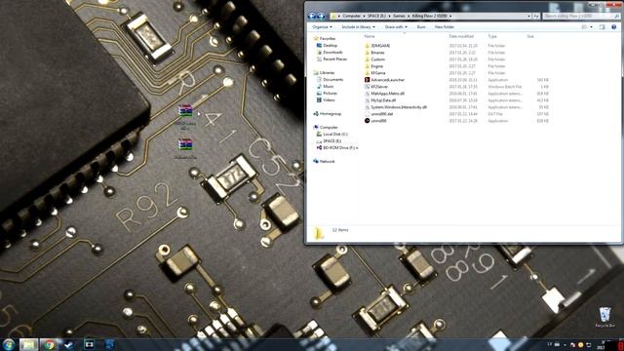The height and width of the screenshot is (351, 624).
Task: Select Network in navigation pane
Action: [x=324, y=161]
